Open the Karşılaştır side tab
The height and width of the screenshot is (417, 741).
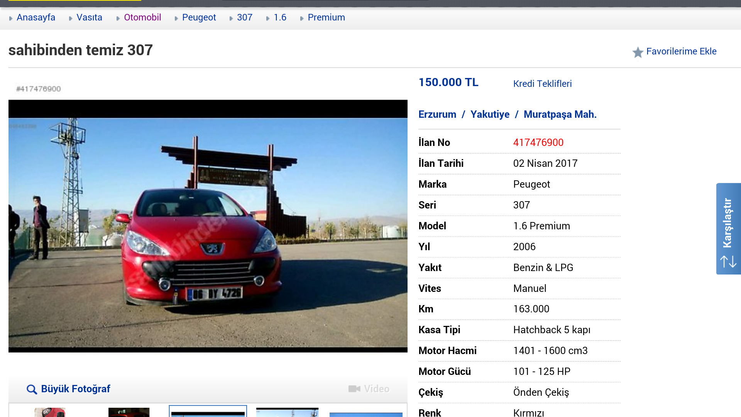coord(729,229)
